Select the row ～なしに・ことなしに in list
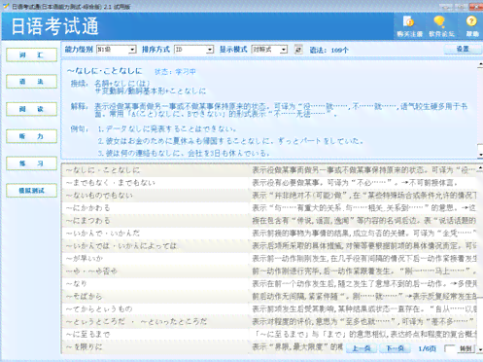Viewport: 483px width, 362px height. pyautogui.click(x=269, y=170)
